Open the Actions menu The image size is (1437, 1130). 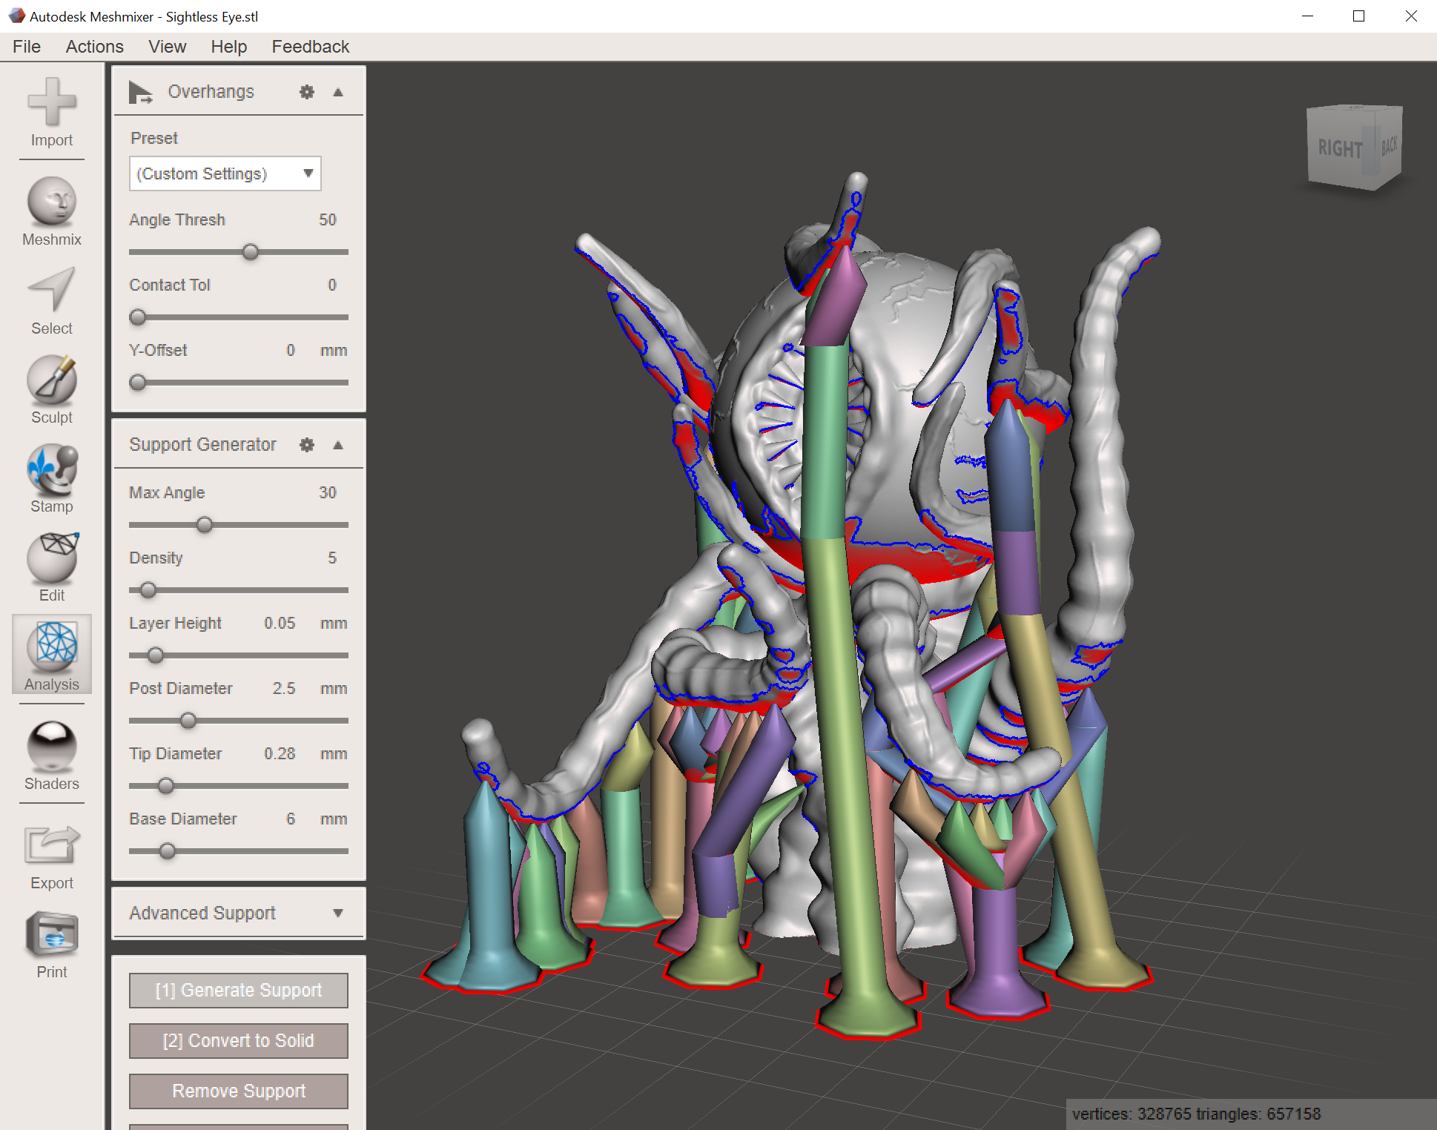(x=95, y=47)
